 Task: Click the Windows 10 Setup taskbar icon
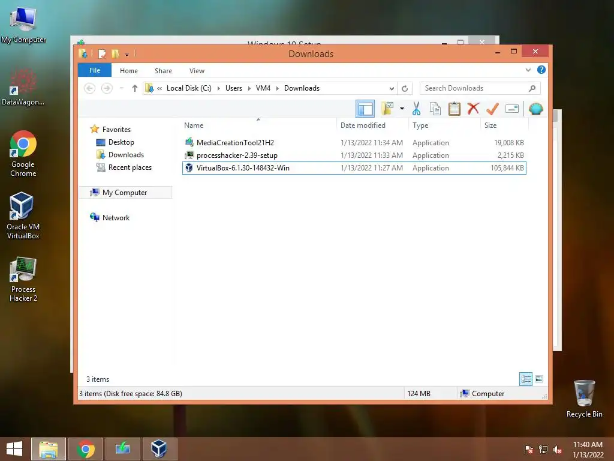point(122,449)
